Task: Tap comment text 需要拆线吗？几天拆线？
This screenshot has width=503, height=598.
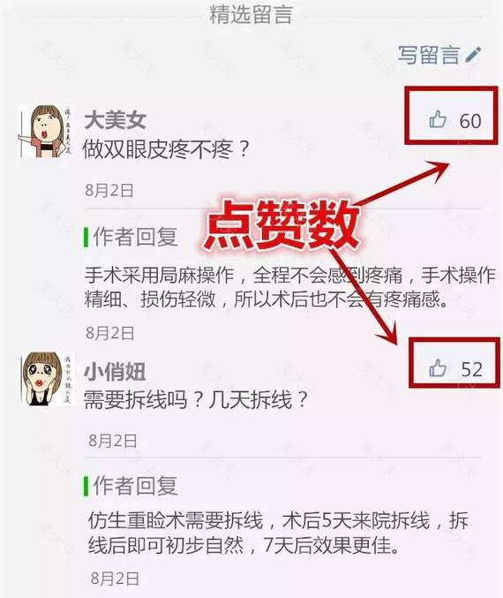Action: pyautogui.click(x=196, y=400)
